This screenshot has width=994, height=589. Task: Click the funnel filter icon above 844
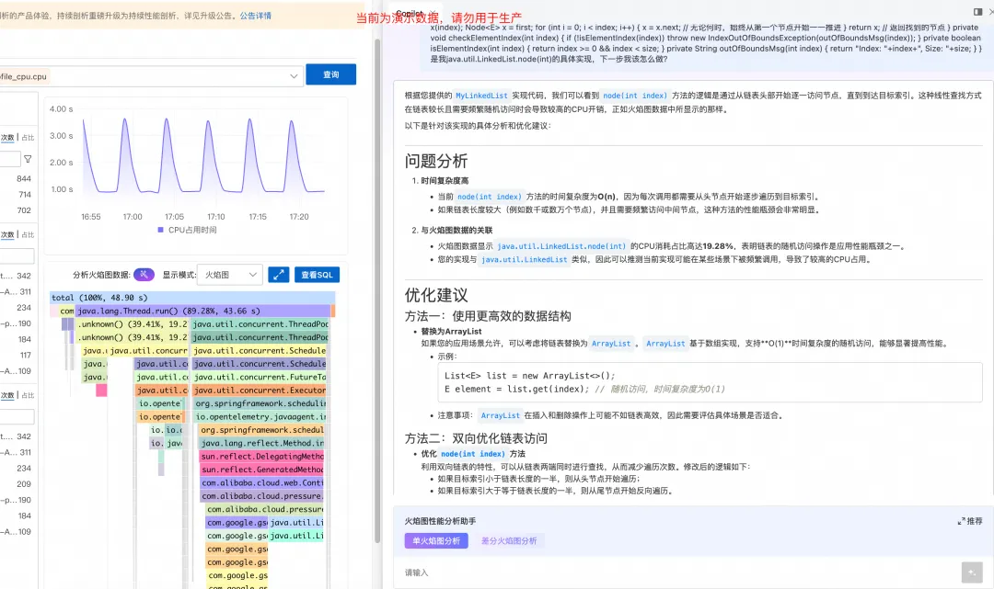coord(28,159)
